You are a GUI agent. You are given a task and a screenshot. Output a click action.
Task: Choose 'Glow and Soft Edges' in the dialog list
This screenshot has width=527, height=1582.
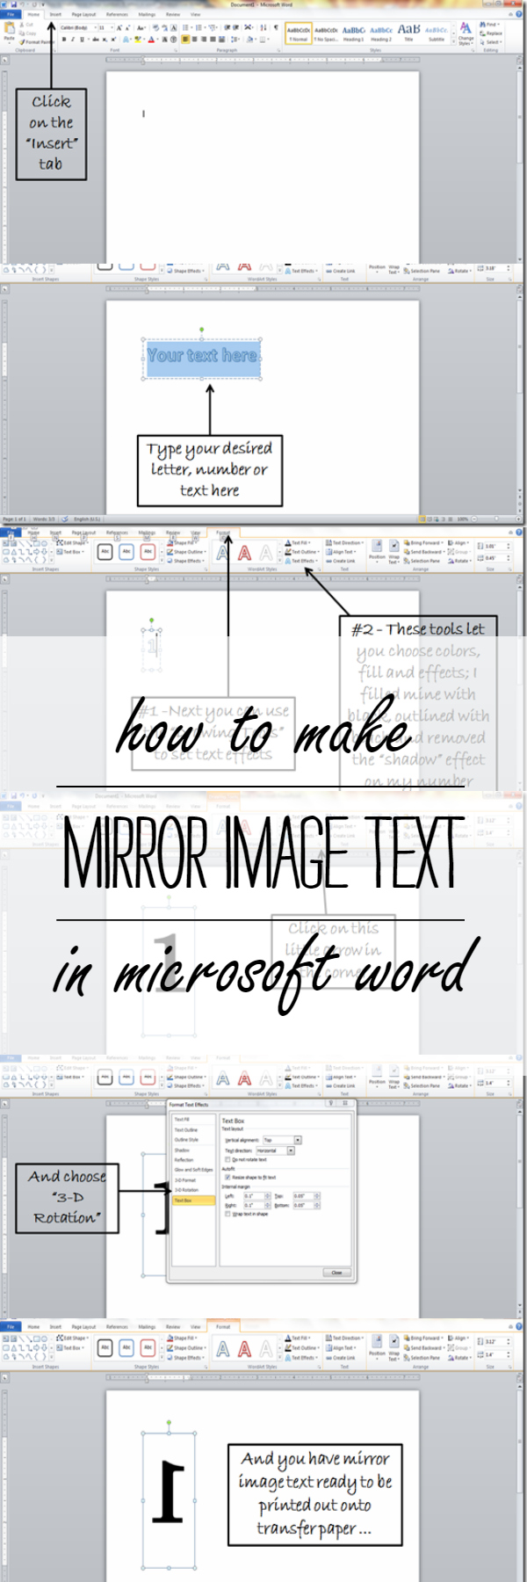point(193,1170)
